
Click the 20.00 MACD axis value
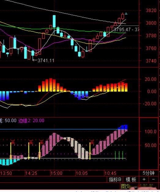[151, 79]
